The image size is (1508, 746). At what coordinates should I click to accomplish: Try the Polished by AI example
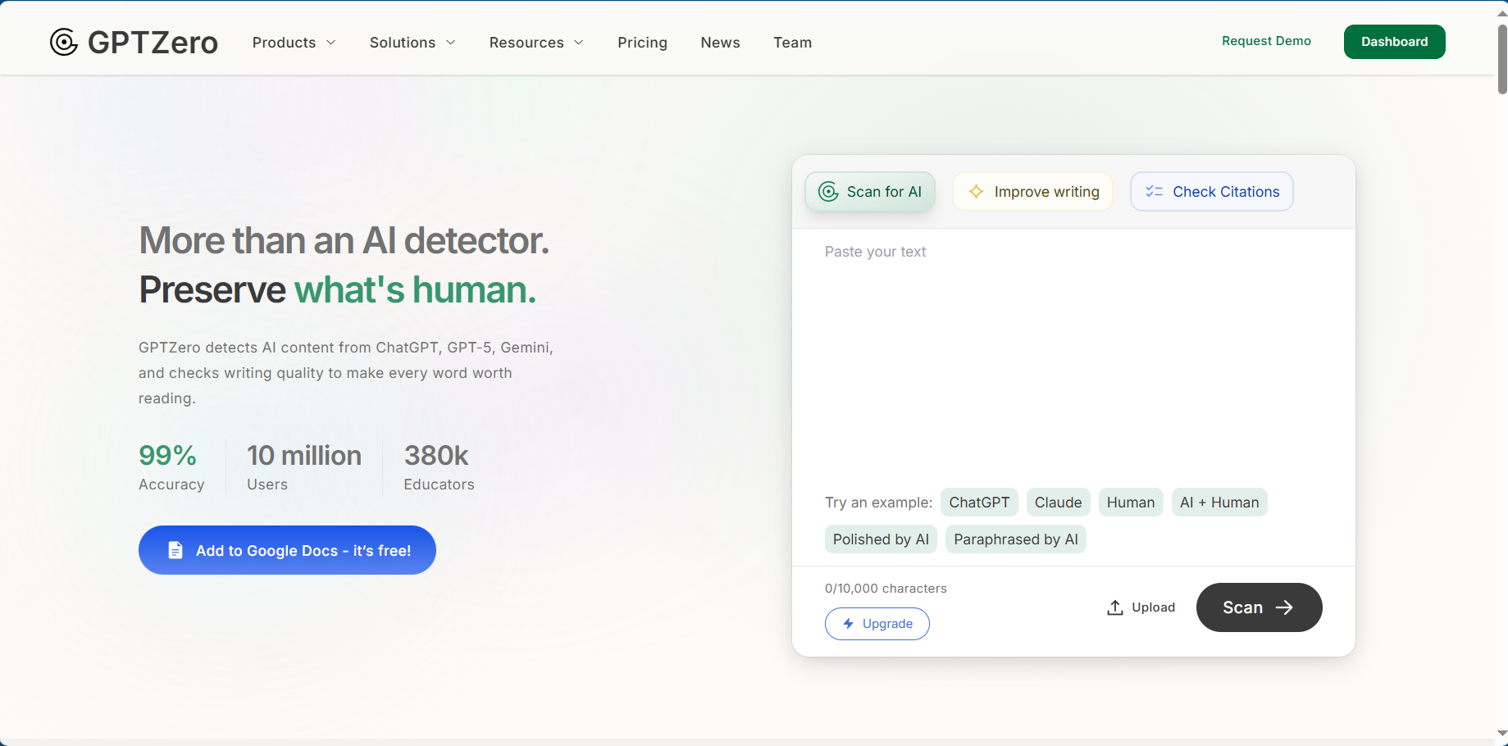coord(881,539)
